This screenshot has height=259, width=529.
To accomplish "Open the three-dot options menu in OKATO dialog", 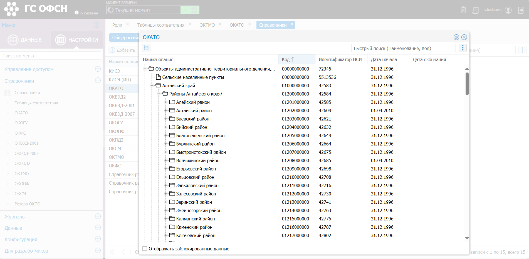I will (x=463, y=48).
